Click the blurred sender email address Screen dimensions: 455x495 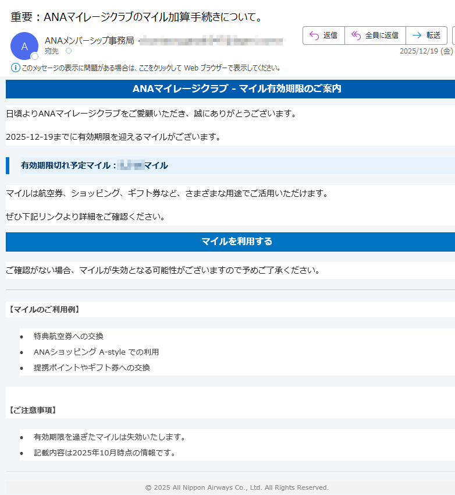coord(212,41)
